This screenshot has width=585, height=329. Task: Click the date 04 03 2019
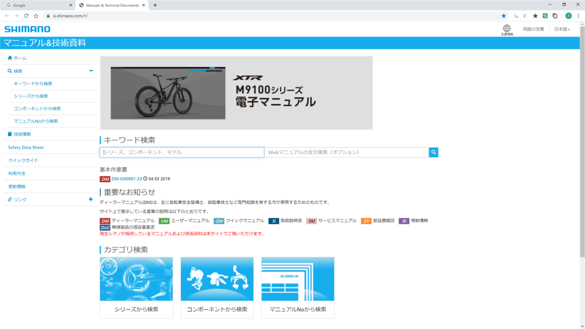tap(159, 179)
